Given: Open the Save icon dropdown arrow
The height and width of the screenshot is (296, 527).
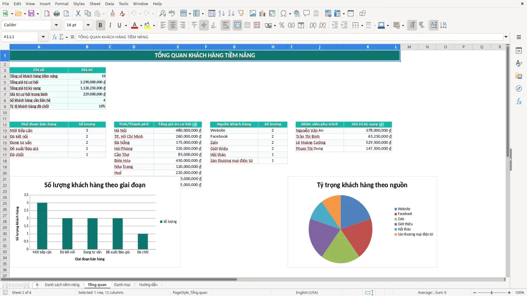Looking at the screenshot, I should point(38,14).
